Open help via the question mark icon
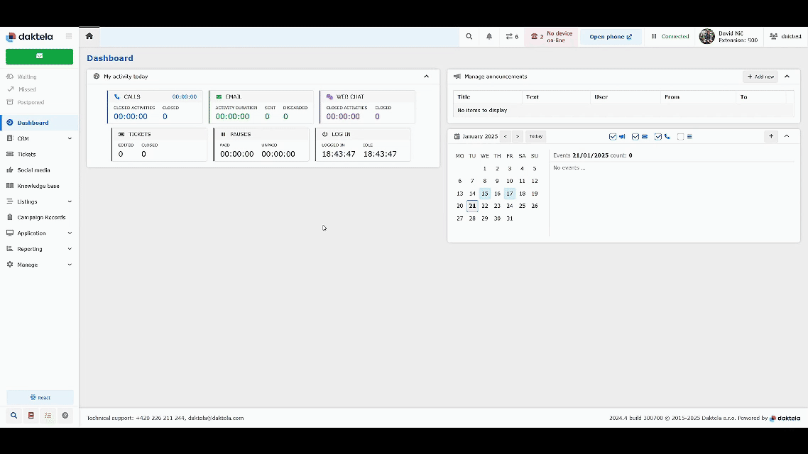808x454 pixels. [65, 416]
